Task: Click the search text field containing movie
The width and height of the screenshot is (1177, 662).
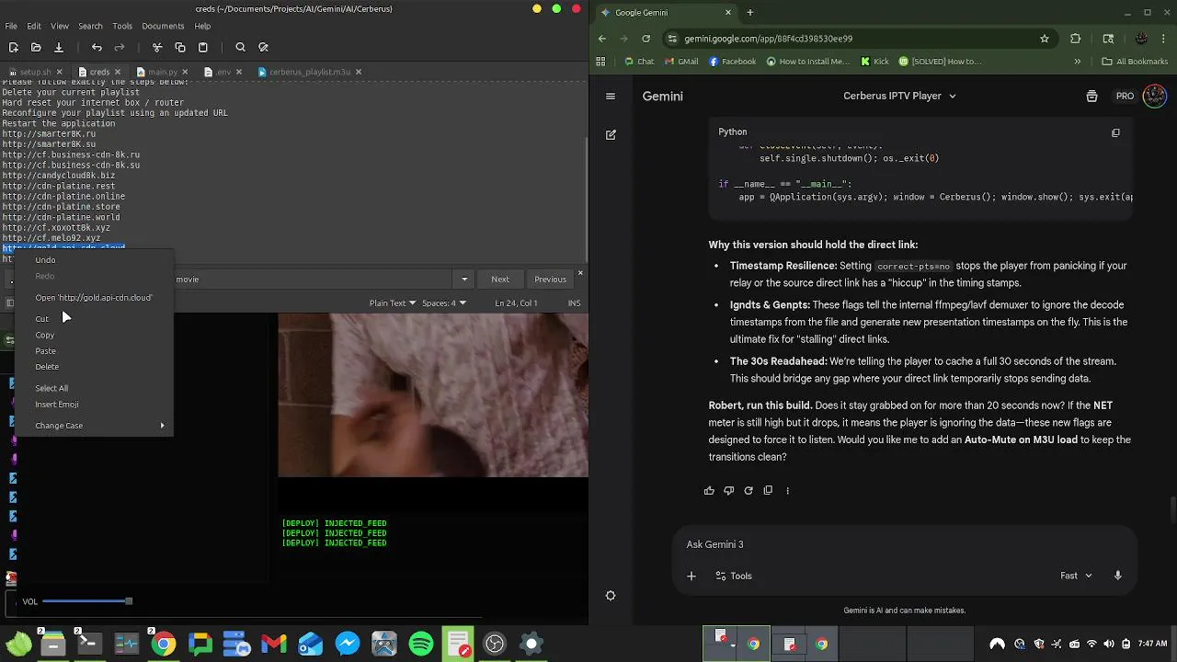Action: click(313, 280)
